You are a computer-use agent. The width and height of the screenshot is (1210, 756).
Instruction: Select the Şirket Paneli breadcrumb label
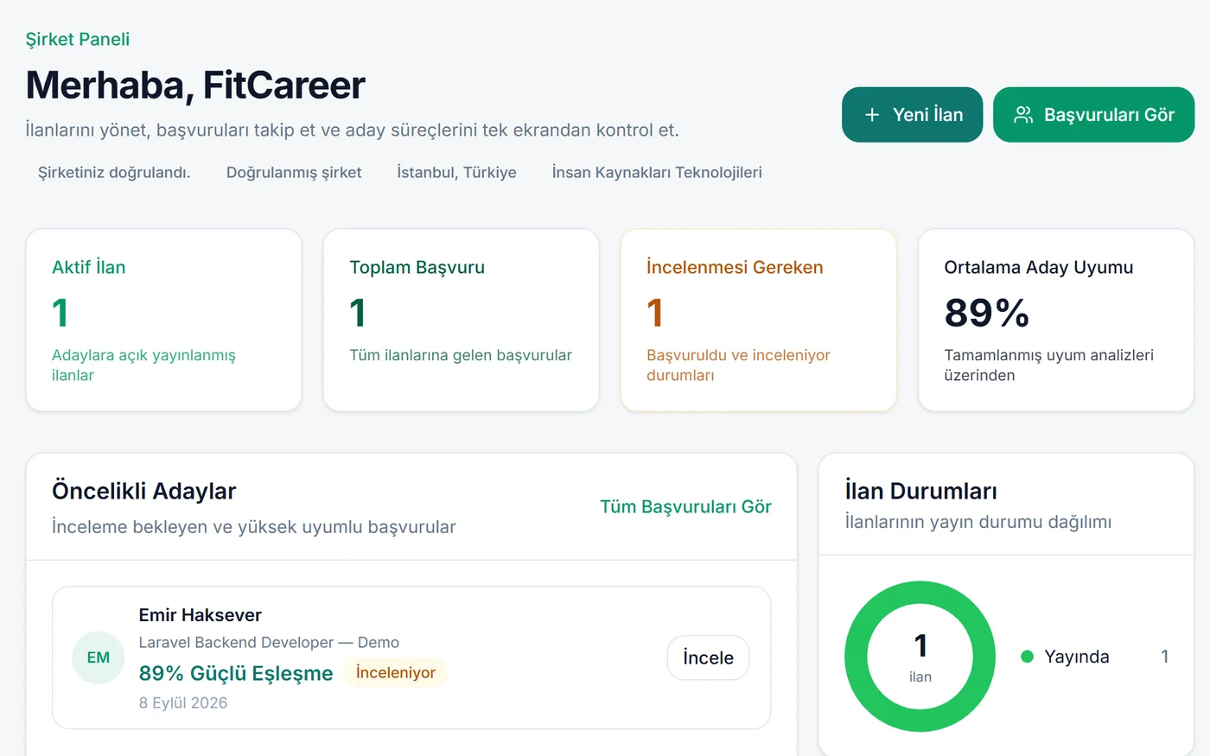pyautogui.click(x=78, y=39)
